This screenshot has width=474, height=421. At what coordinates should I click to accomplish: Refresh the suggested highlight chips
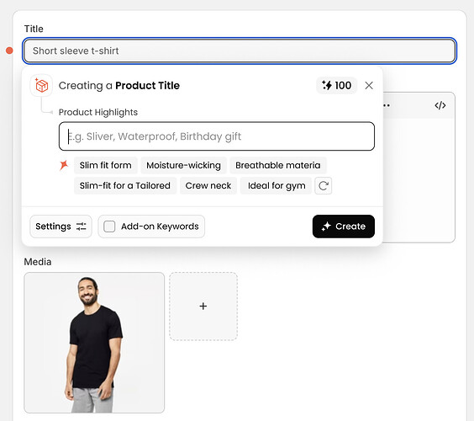point(324,185)
